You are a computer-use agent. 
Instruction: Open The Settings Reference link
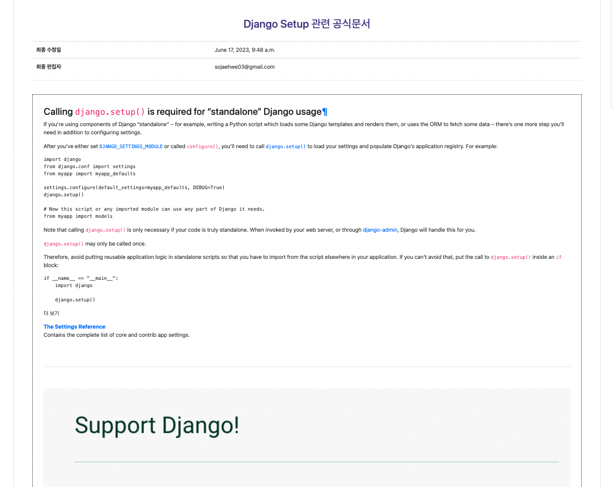pyautogui.click(x=74, y=327)
